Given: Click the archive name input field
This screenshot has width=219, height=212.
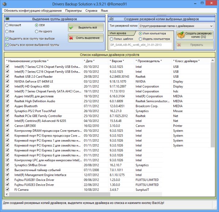Looking at the screenshot, I should coord(140,45).
